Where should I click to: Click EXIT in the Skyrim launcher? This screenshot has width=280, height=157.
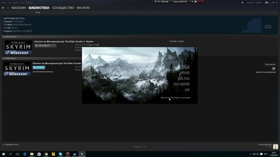(x=187, y=90)
